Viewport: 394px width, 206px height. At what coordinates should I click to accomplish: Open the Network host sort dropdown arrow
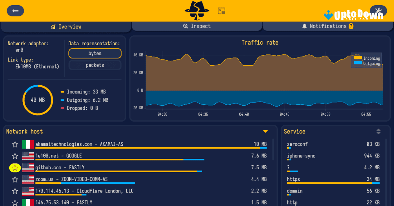265,131
